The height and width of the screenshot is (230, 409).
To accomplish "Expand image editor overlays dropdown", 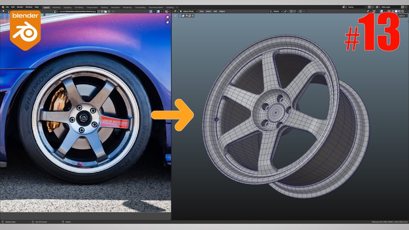I will pyautogui.click(x=162, y=11).
